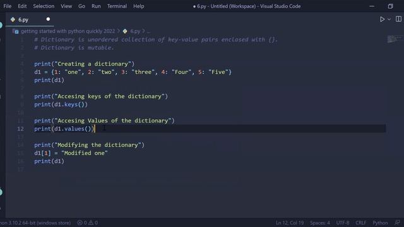Viewport: 404px width, 227px height.
Task: Open the Selection menu
Action: [x=44, y=6]
